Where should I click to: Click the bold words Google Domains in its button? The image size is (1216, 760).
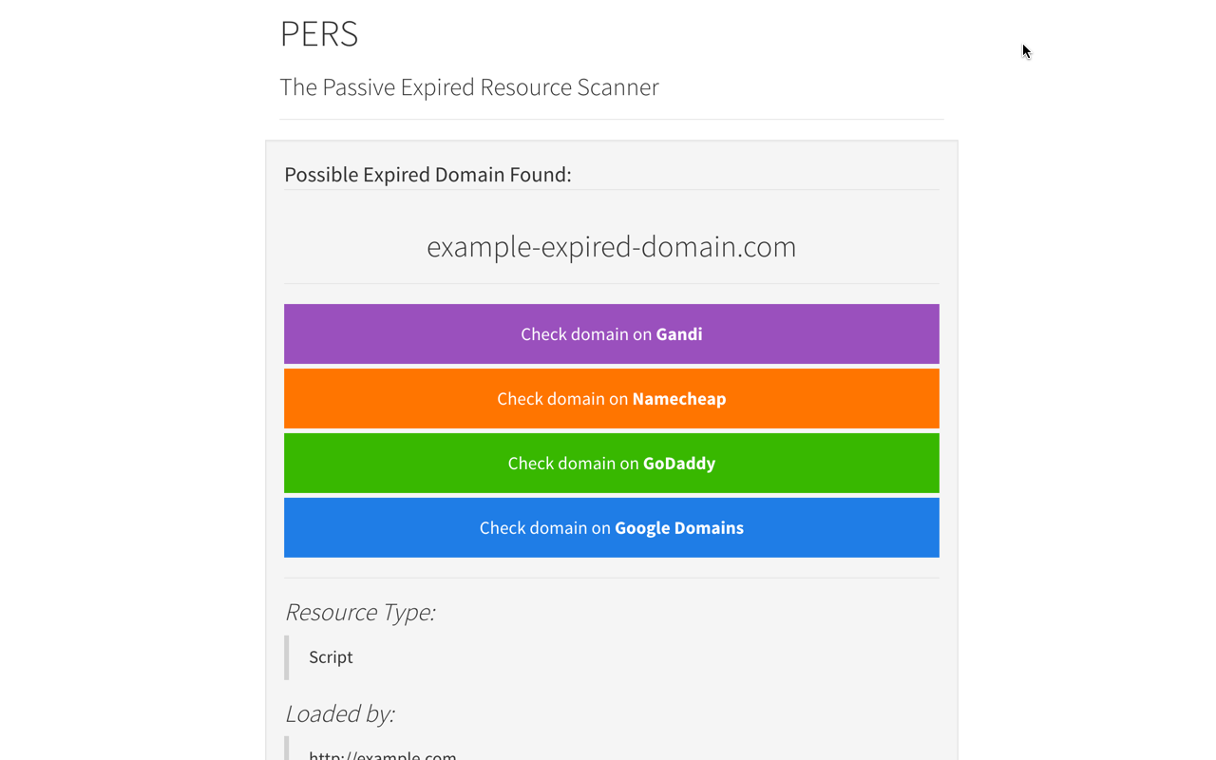pos(679,527)
